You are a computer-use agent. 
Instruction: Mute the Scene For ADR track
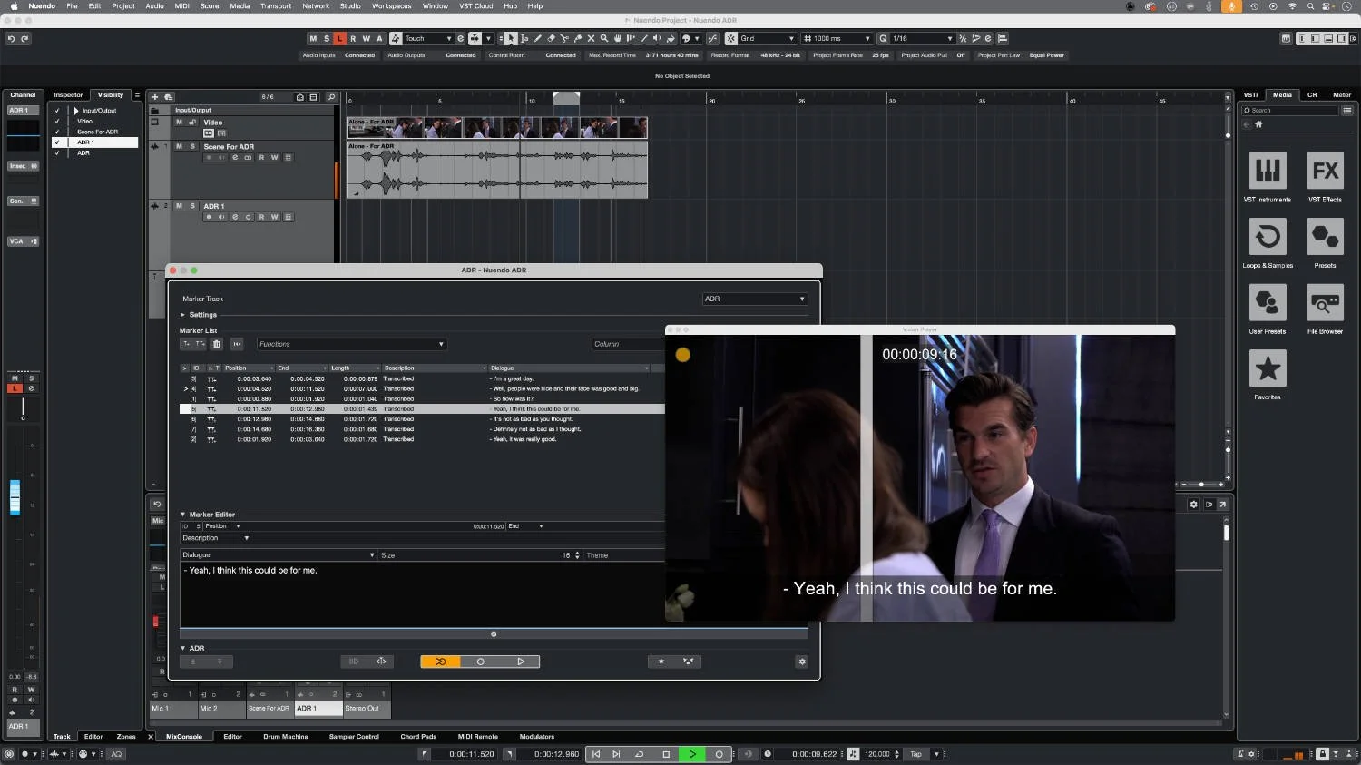click(x=179, y=146)
